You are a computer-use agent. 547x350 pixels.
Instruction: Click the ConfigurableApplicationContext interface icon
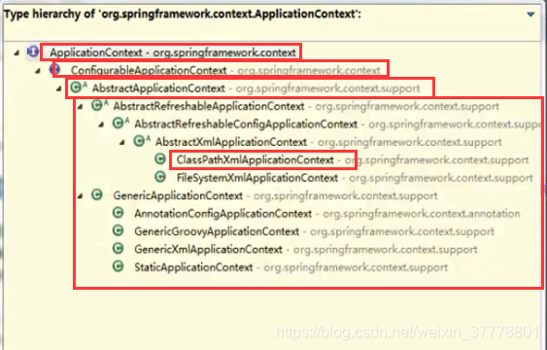(x=54, y=70)
